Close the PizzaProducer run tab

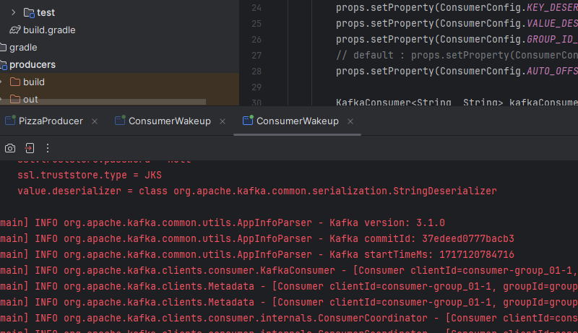[x=95, y=121]
